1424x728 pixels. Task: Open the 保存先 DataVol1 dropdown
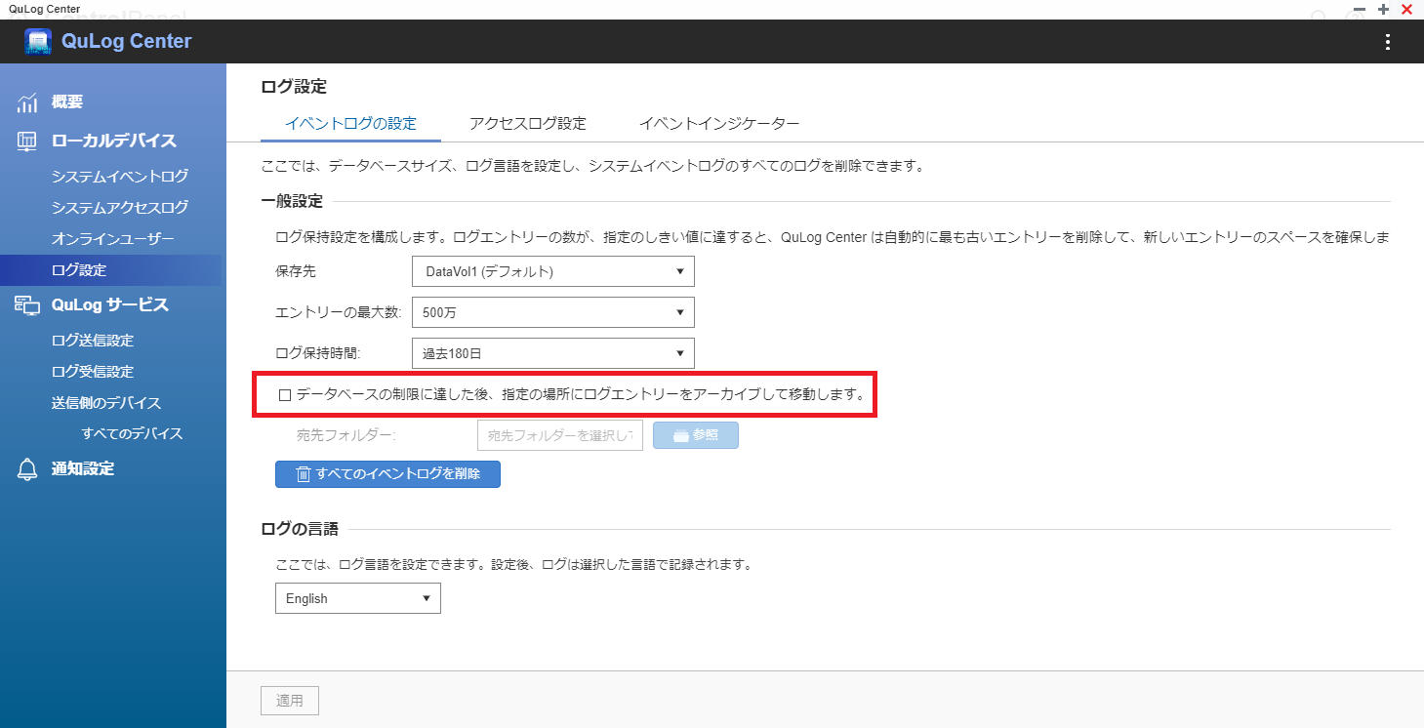(553, 271)
